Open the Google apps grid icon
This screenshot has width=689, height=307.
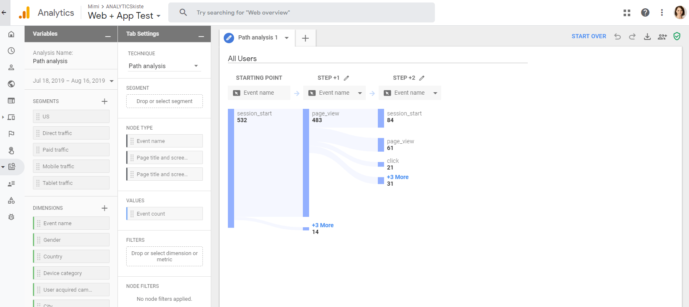[x=627, y=12]
